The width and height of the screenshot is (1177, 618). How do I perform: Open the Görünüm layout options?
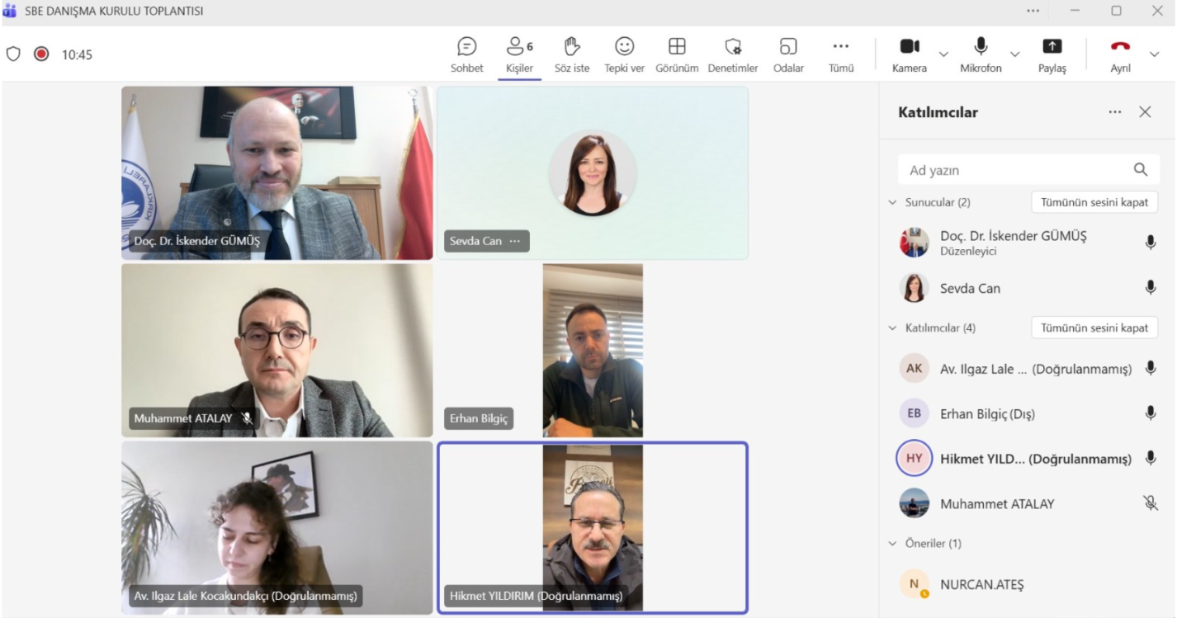[677, 54]
